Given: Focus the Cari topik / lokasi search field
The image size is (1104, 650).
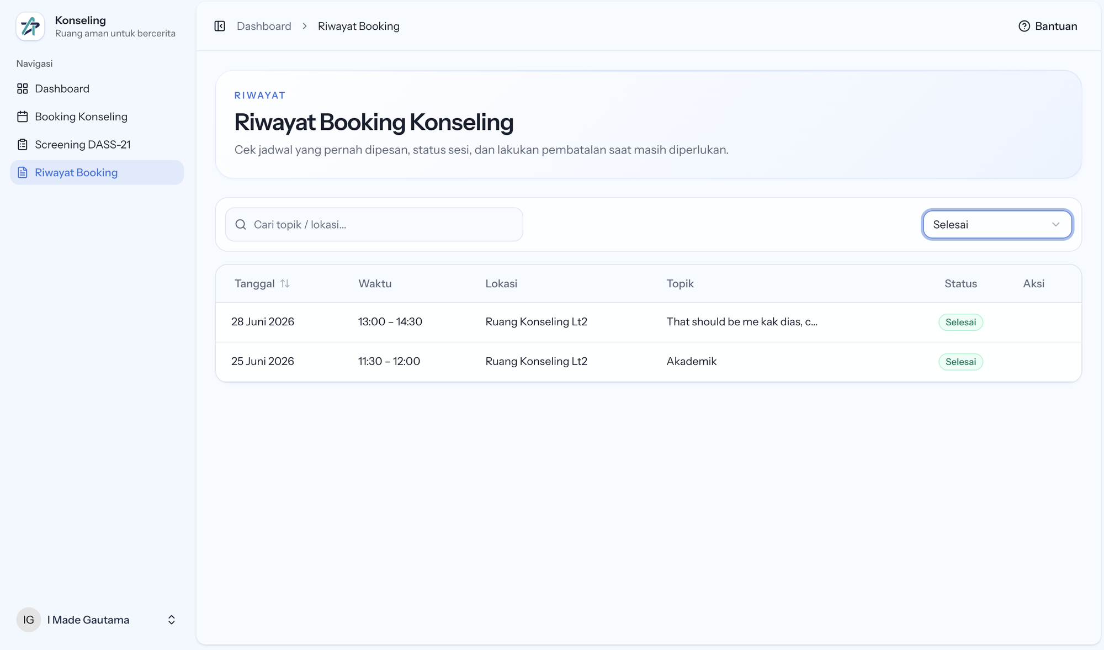Looking at the screenshot, I should point(374,224).
